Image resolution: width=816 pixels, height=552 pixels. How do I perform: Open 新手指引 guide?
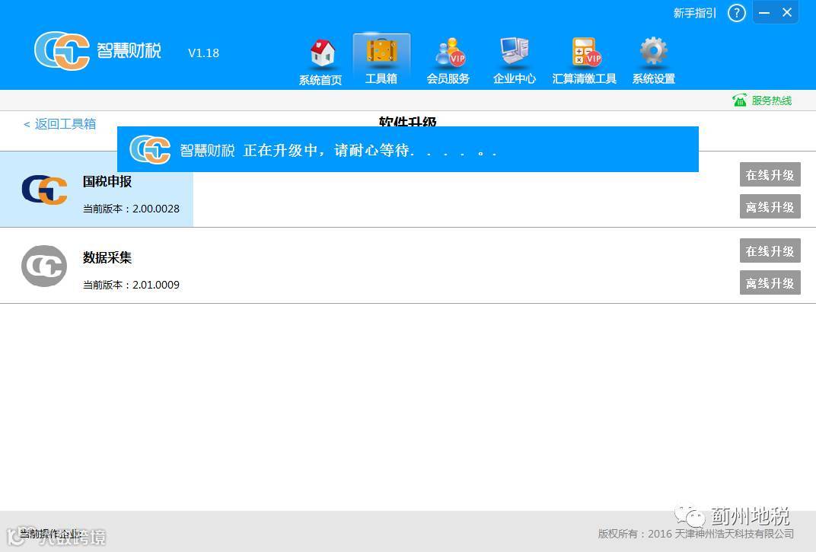(x=695, y=13)
